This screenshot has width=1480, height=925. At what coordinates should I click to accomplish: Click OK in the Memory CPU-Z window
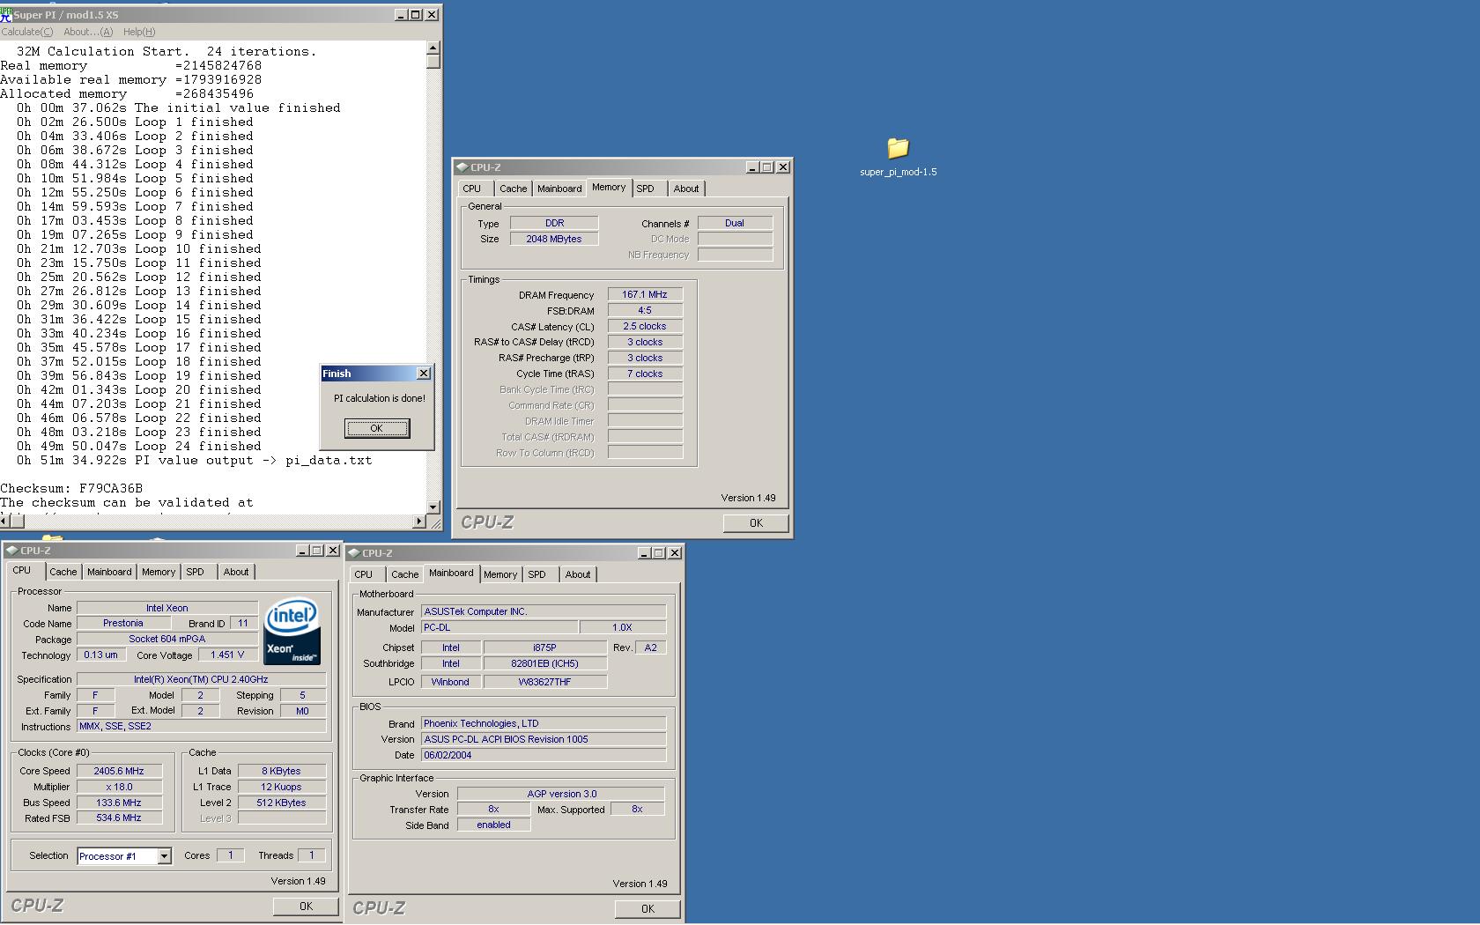[756, 523]
